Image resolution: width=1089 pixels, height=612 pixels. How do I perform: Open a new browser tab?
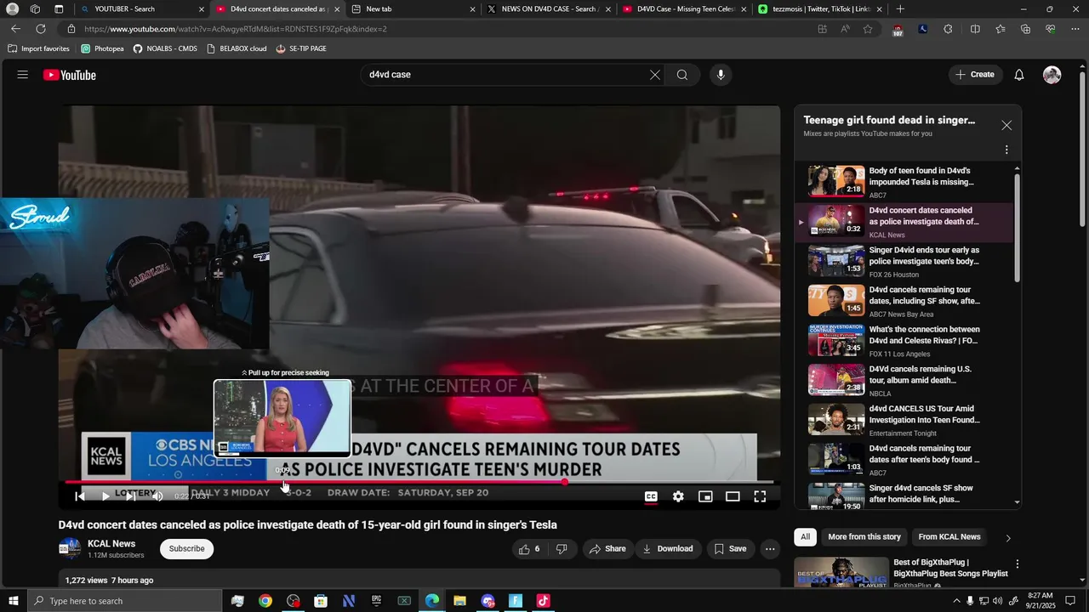[900, 9]
